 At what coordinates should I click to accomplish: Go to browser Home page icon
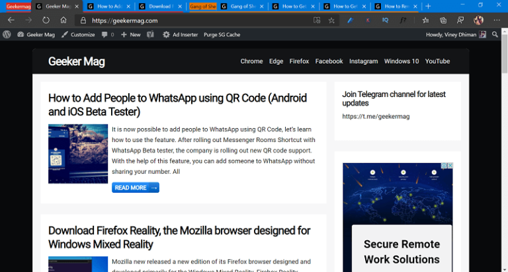point(63,20)
